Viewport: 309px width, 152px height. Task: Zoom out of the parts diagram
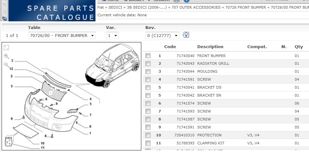tap(6, 64)
